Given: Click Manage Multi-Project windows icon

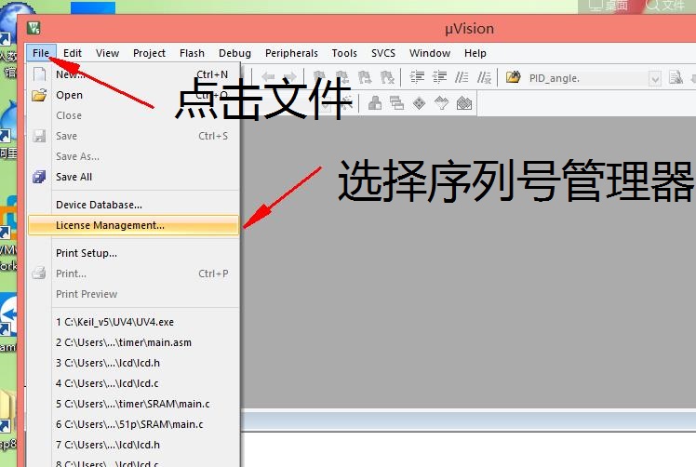Looking at the screenshot, I should click(x=396, y=103).
